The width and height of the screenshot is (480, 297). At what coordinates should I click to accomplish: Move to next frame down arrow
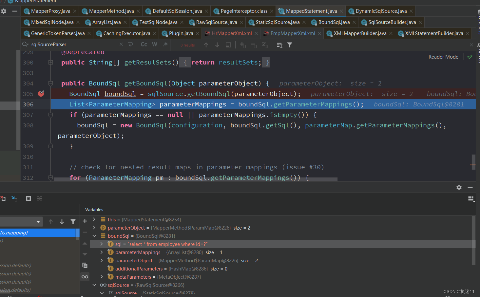(62, 222)
